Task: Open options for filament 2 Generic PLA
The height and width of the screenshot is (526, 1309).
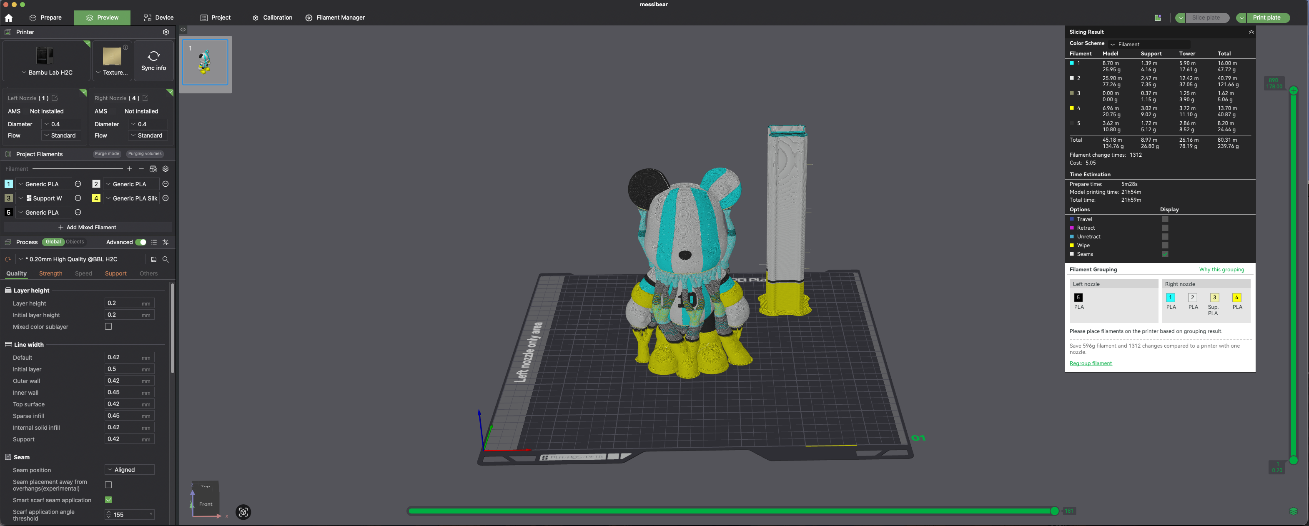Action: [x=165, y=184]
